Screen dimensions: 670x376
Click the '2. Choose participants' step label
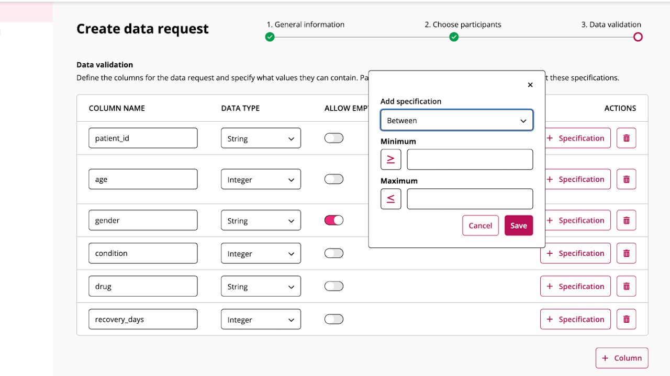click(463, 25)
